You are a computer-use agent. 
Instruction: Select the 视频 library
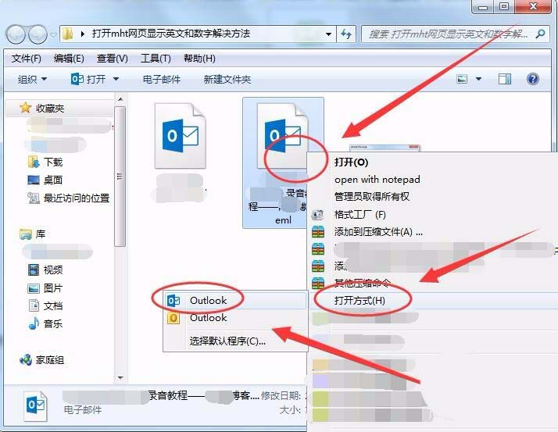(53, 270)
